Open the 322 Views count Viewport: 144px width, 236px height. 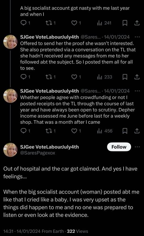pyautogui.click(x=77, y=231)
